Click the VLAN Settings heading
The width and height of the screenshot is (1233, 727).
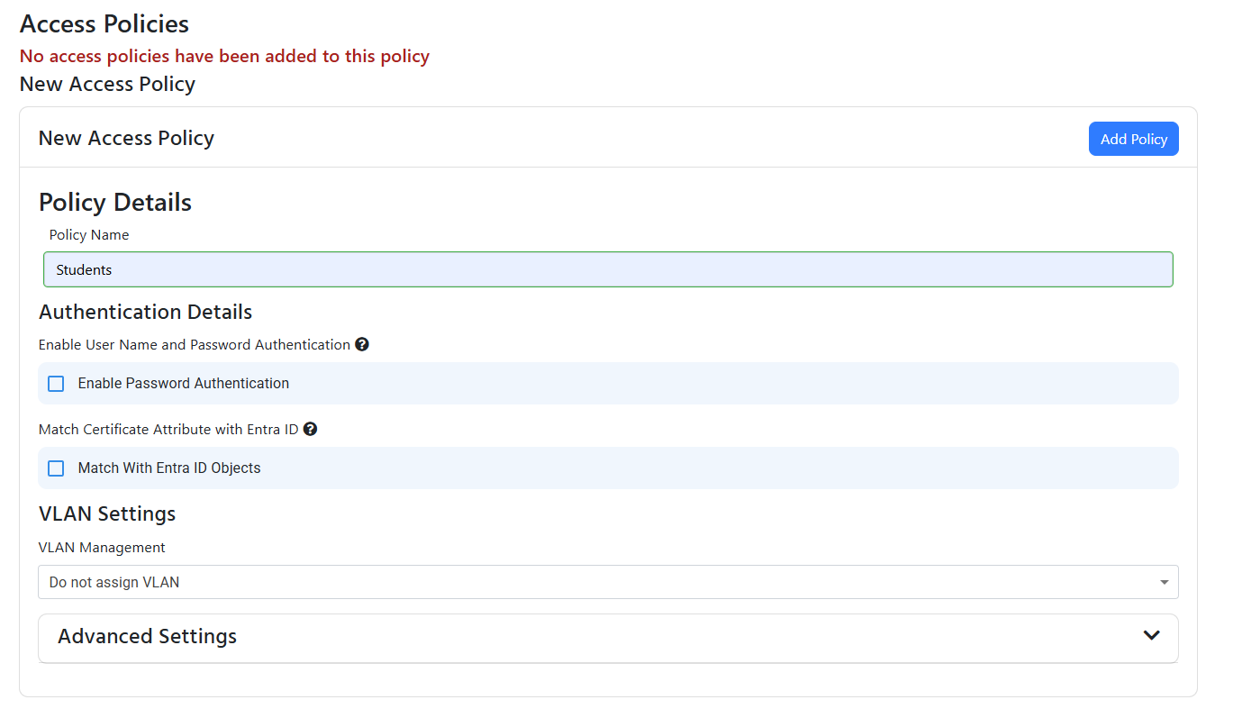pyautogui.click(x=107, y=513)
